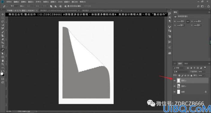The height and width of the screenshot is (113, 211).
Task: Toggle shape layer filter in Layers panel
Action: pos(198,68)
